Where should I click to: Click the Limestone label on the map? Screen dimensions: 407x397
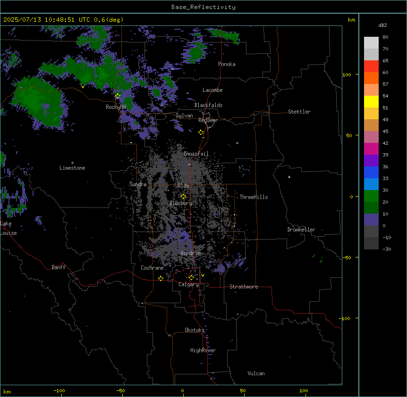click(72, 168)
